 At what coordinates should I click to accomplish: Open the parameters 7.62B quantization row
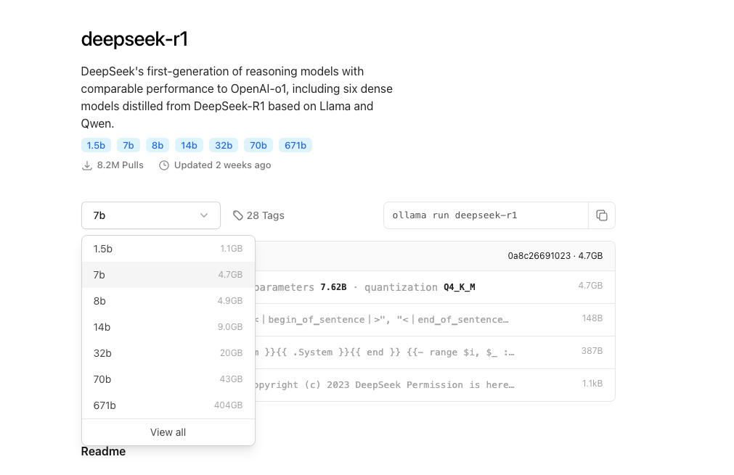point(428,287)
